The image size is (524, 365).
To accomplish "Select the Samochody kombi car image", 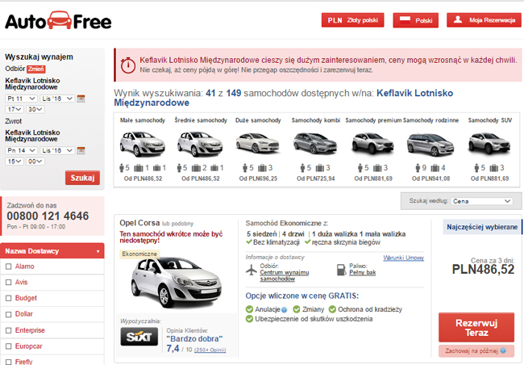I will (315, 143).
